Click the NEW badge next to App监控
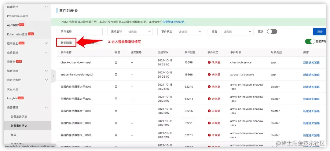 click(21, 25)
